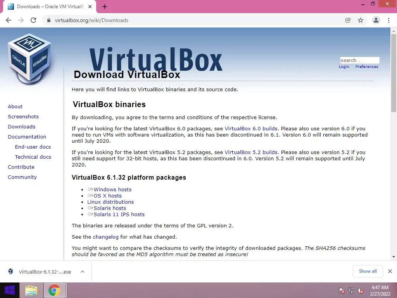Open Linux distributions link
The width and height of the screenshot is (397, 298).
(x=110, y=202)
